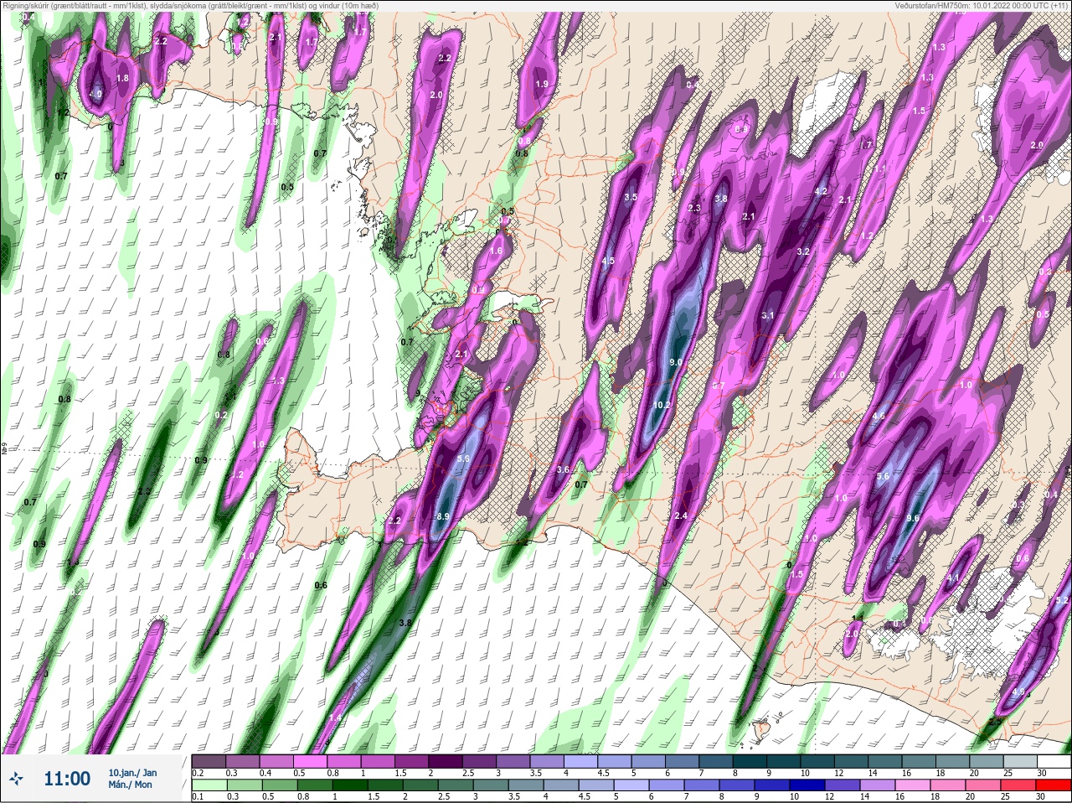
Task: Select upper legend swatch between 0.2 and 0.3
Action: pyautogui.click(x=209, y=761)
